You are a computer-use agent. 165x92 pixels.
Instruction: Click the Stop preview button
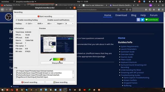coord(57,63)
